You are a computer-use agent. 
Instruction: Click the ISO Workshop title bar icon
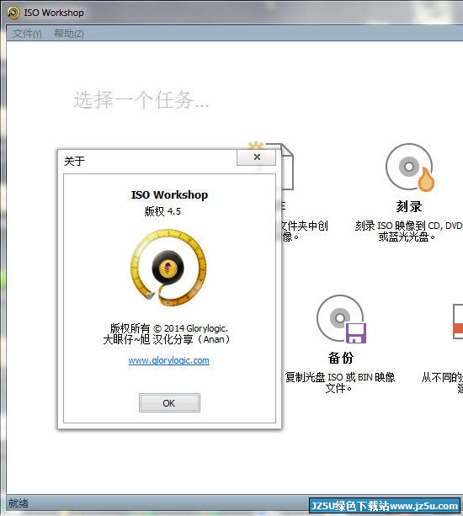coord(13,13)
